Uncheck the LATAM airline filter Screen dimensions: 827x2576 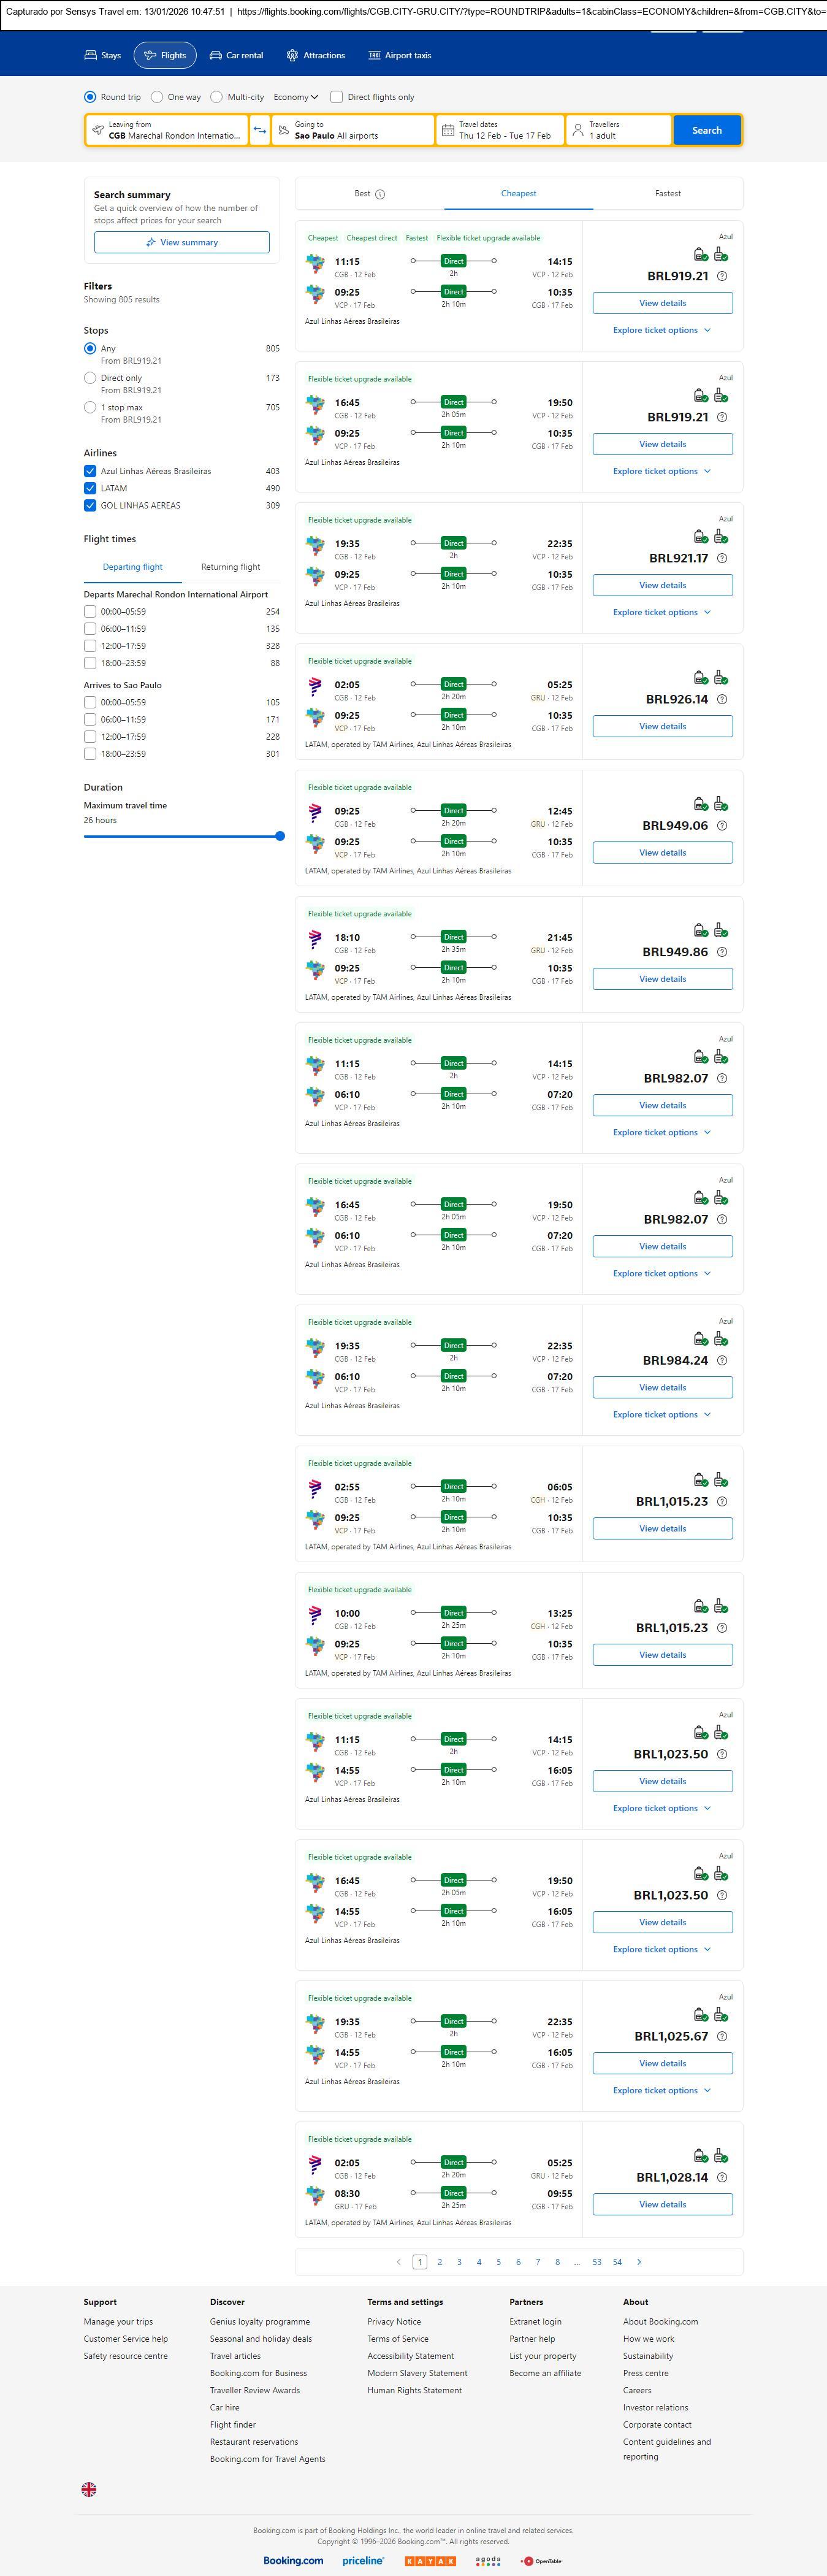coord(90,488)
